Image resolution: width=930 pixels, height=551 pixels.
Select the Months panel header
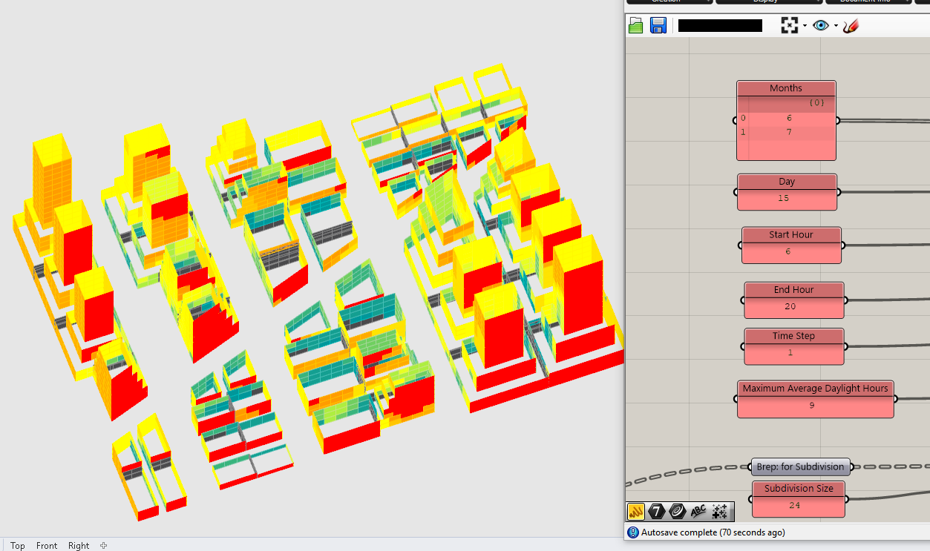click(786, 88)
